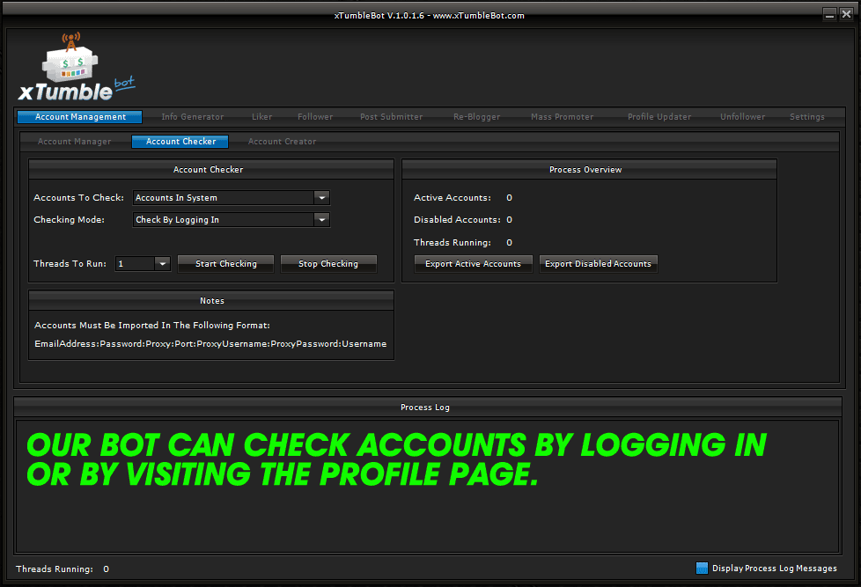Open the Settings tab
Viewport: 861px width, 587px height.
pos(806,117)
